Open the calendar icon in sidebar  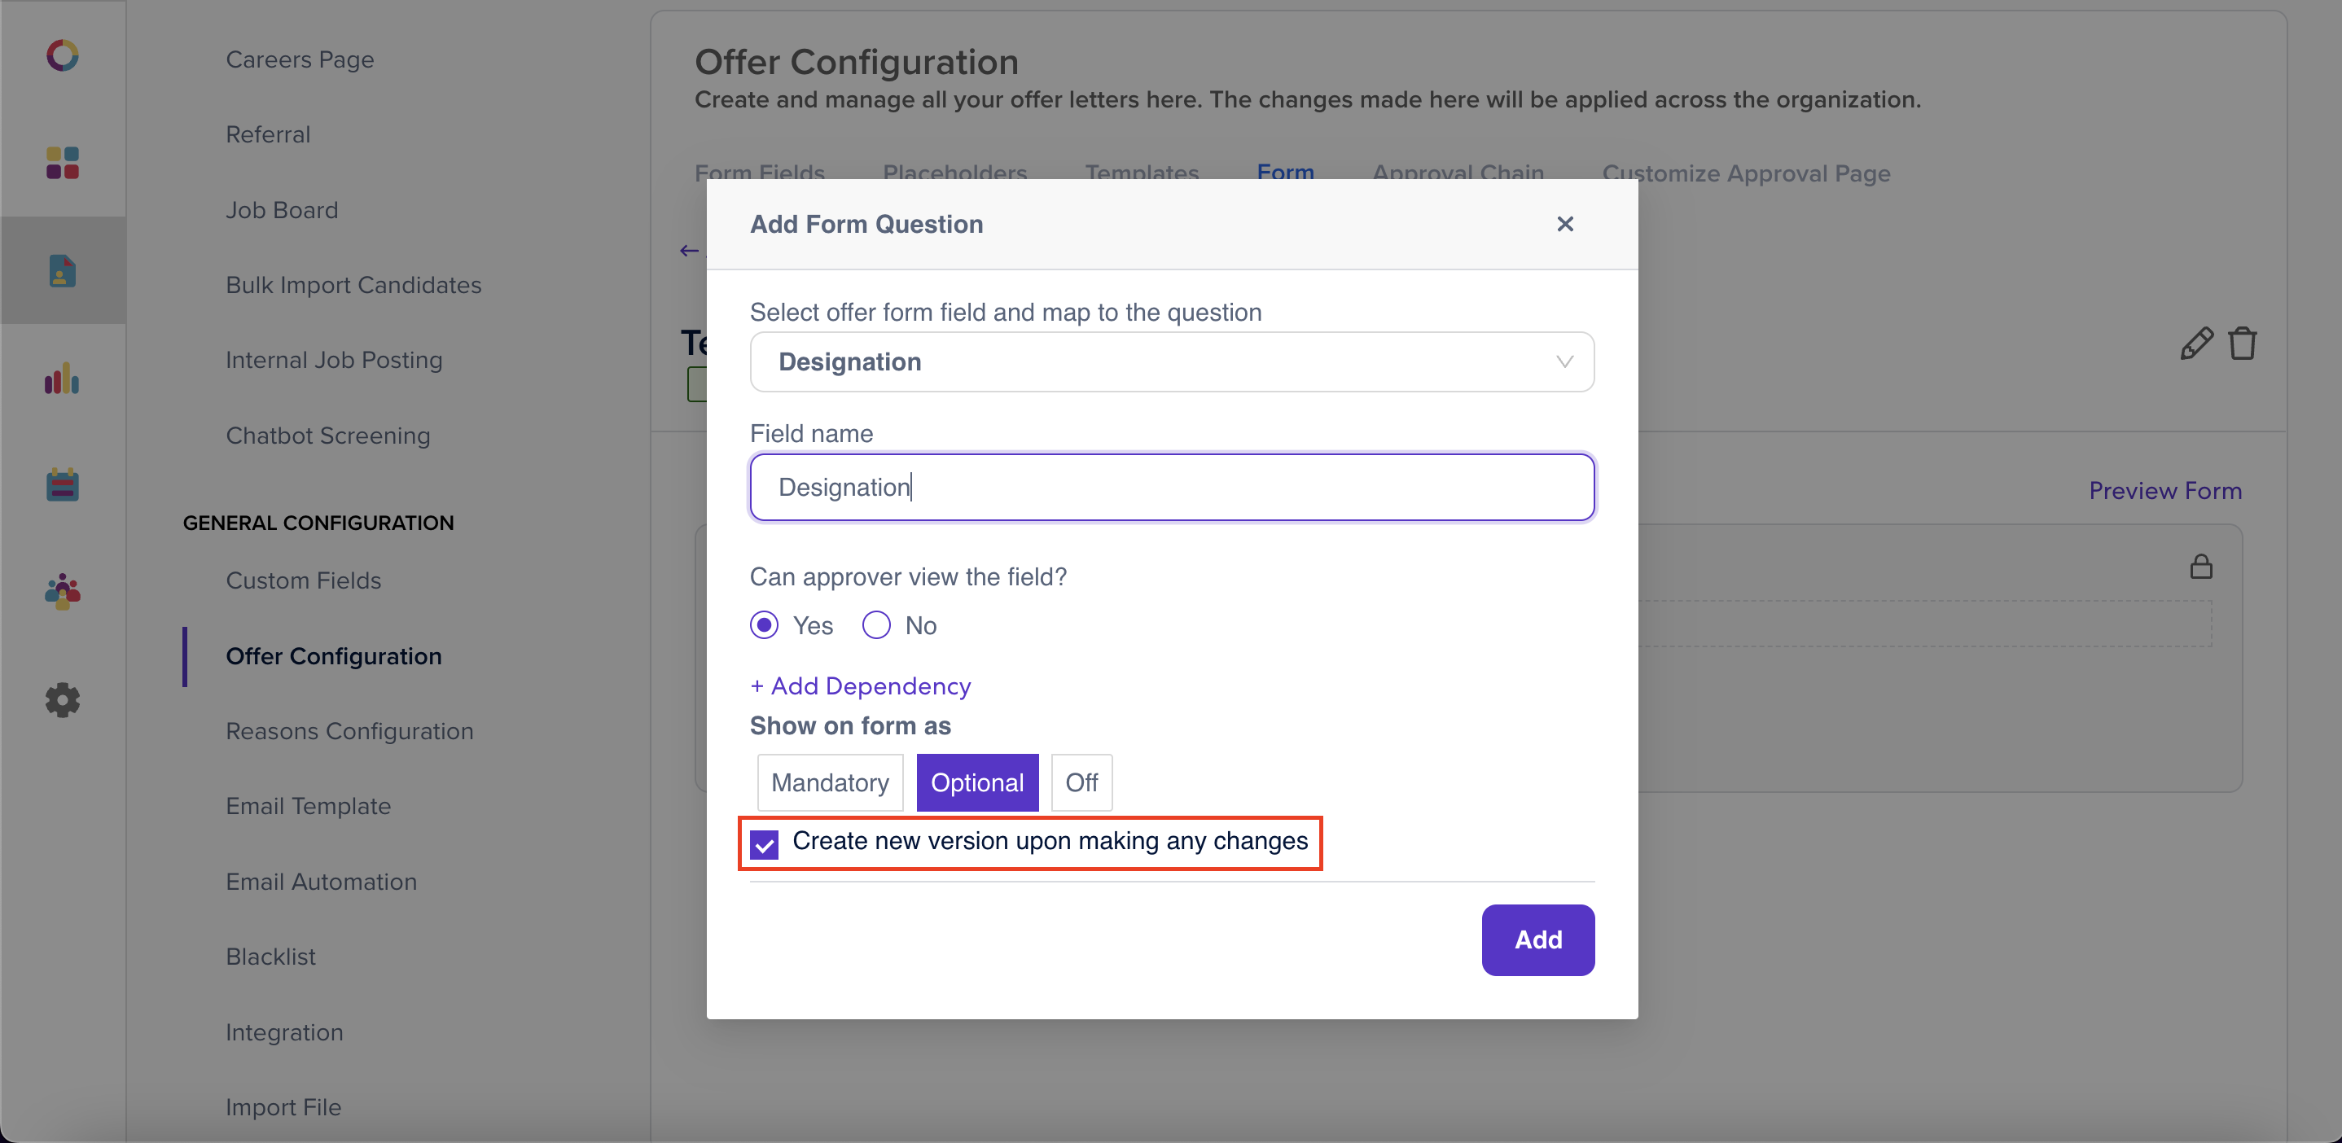[62, 484]
